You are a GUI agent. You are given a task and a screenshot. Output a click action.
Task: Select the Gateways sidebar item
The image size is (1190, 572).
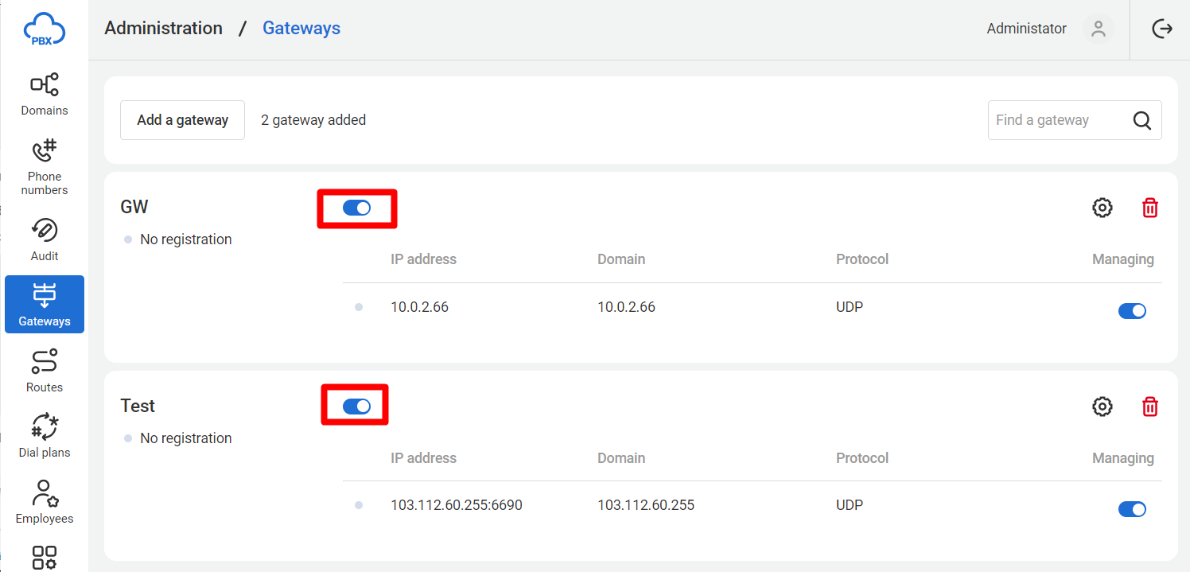click(45, 304)
